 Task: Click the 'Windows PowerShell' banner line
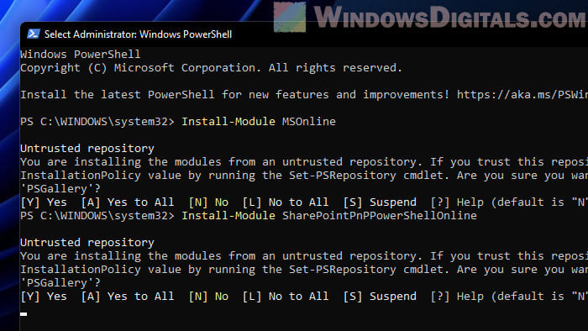(x=81, y=55)
